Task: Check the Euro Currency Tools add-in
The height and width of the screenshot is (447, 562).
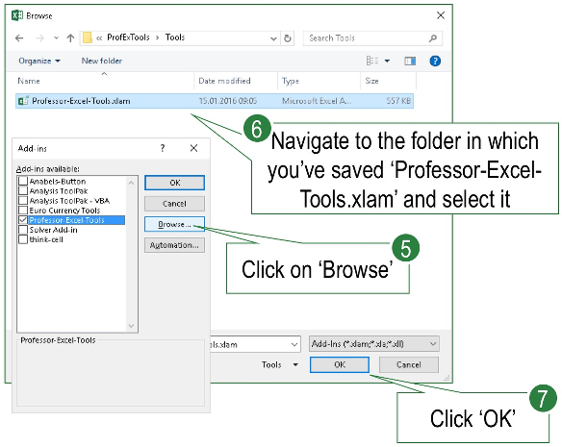Action: click(x=23, y=211)
